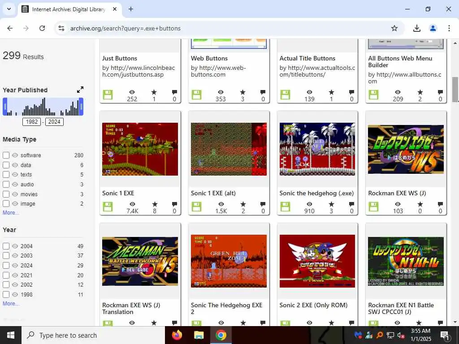
Task: Open Sonic 2 EXE (Only ROM) title
Action: 313,305
